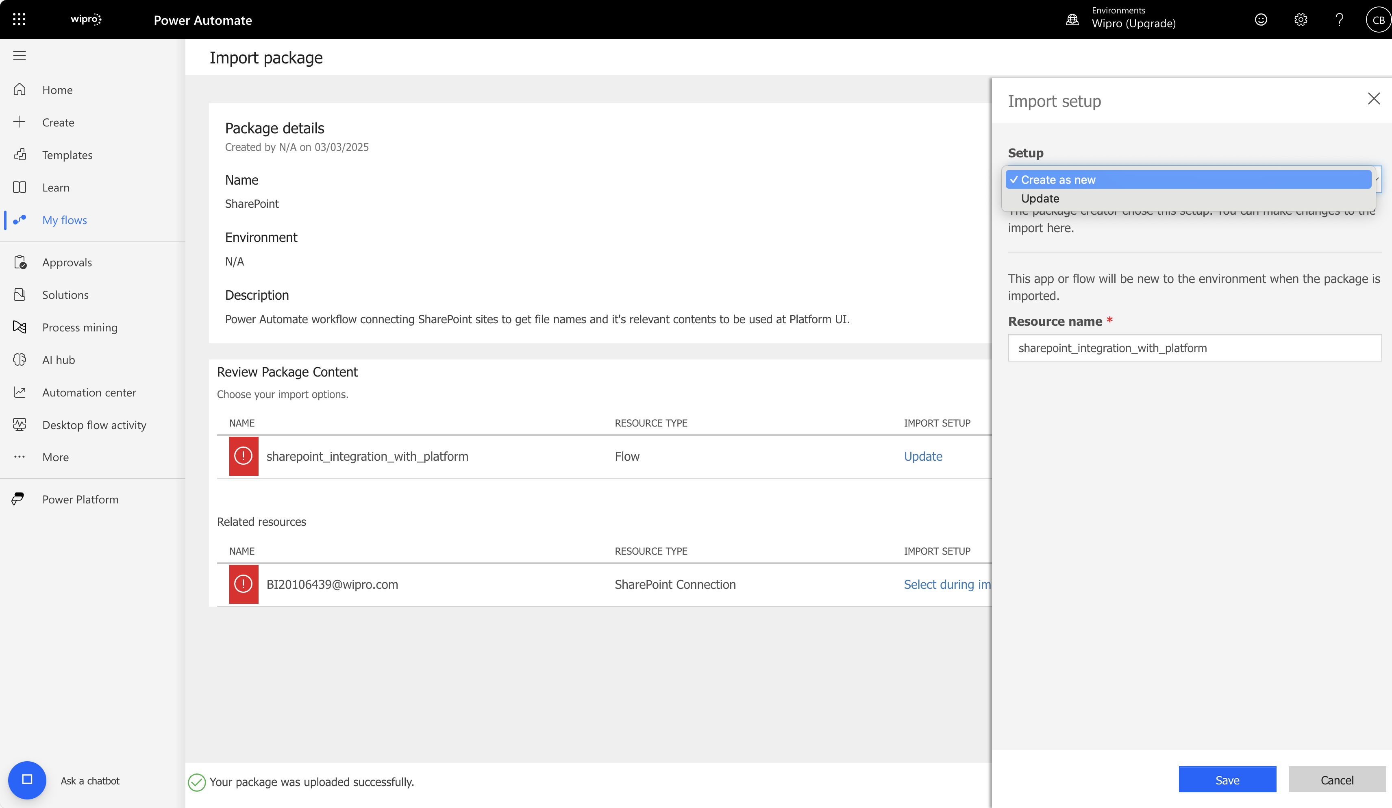Click the Learn book icon
The height and width of the screenshot is (808, 1392).
click(x=20, y=187)
